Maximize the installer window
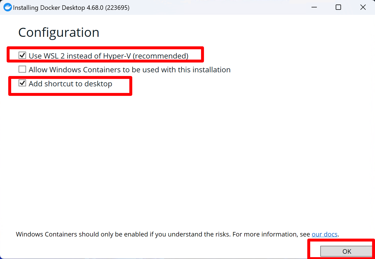 point(338,7)
